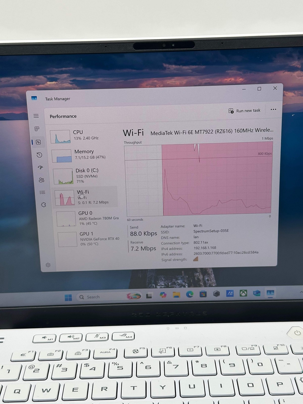The height and width of the screenshot is (404, 303).
Task: Open the MyASUS taskbar icon
Action: pos(230,293)
